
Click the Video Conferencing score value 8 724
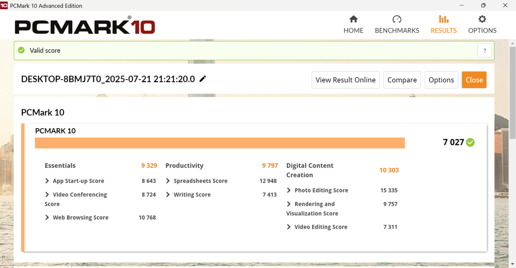coord(149,195)
